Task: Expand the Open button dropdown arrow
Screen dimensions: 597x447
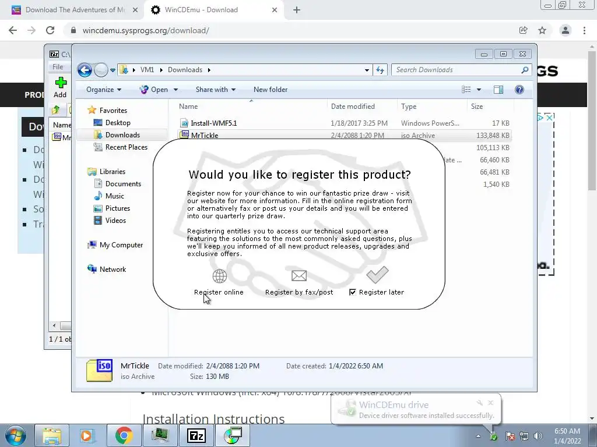Action: [x=175, y=90]
